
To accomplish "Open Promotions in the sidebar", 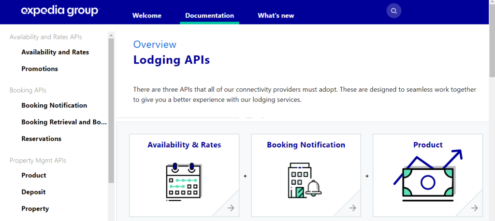I will pos(40,69).
